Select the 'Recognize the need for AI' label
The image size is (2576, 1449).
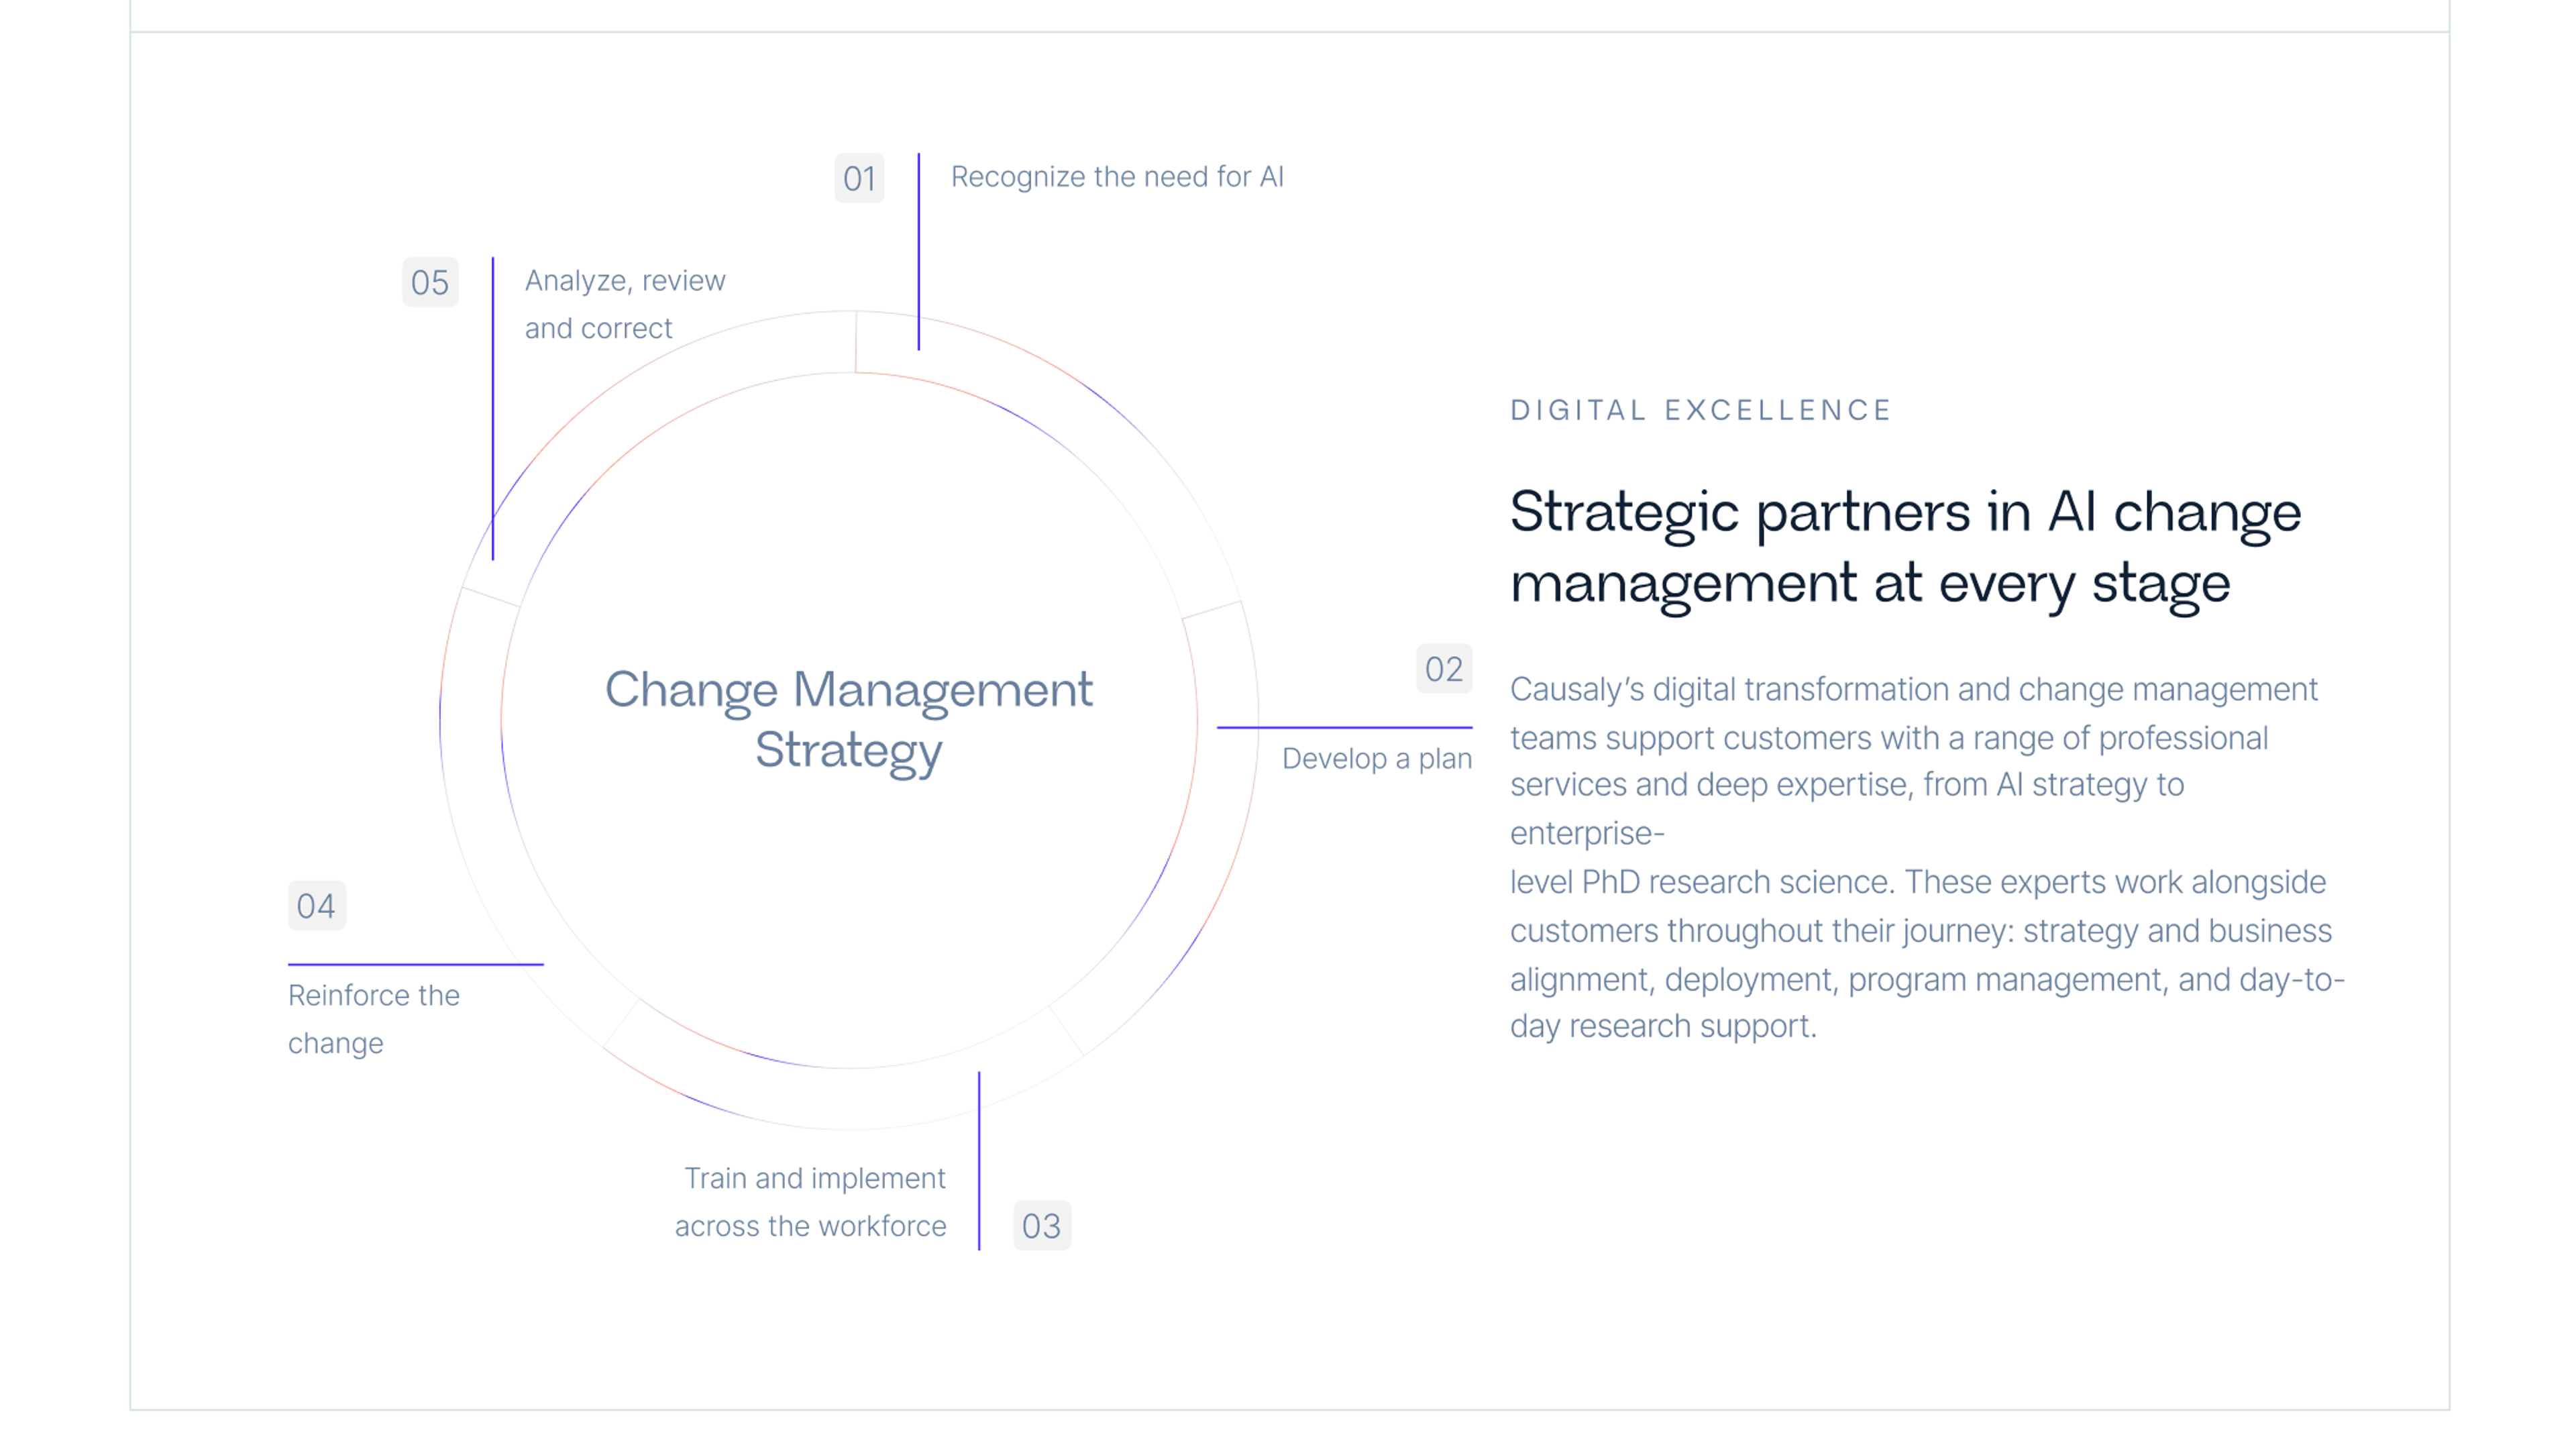(x=1117, y=177)
